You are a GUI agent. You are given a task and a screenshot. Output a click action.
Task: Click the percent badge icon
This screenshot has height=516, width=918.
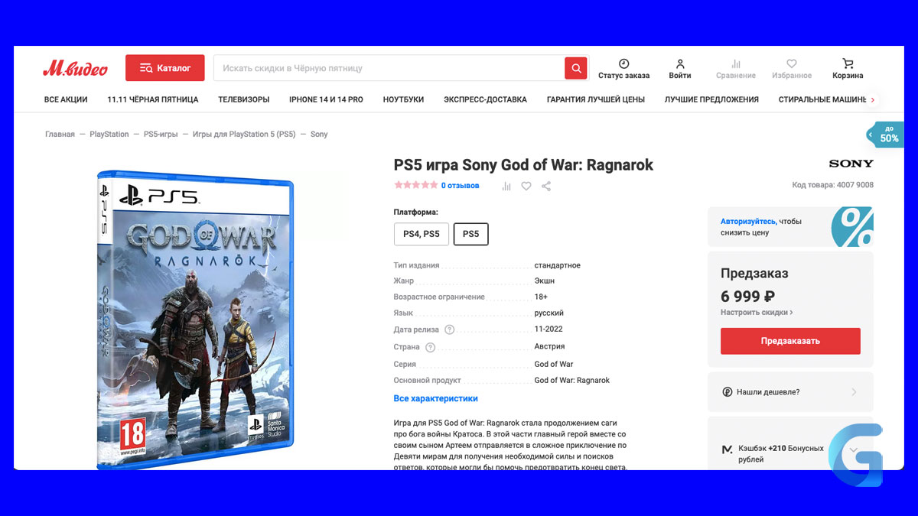[x=852, y=227]
